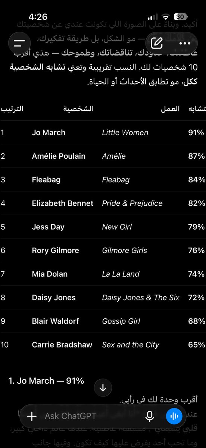206x448 pixels.
Task: Select the Jo March table row
Action: click(103, 133)
